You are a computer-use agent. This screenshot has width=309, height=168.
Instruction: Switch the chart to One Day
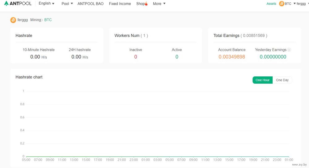(282, 80)
